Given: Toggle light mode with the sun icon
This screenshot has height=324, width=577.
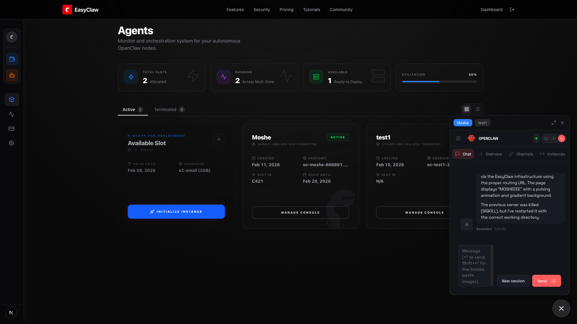Looking at the screenshot, I should (554, 138).
